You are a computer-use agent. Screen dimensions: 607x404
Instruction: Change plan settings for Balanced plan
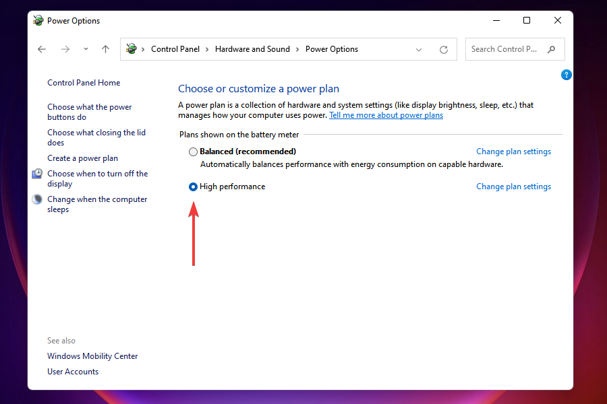tap(513, 151)
